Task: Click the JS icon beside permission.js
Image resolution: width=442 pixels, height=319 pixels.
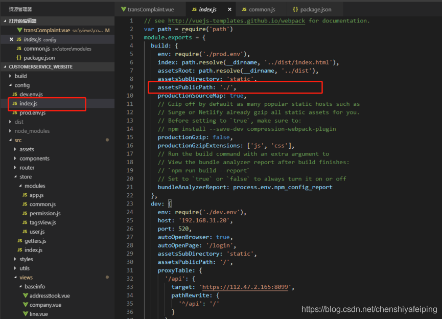Action: 25,213
